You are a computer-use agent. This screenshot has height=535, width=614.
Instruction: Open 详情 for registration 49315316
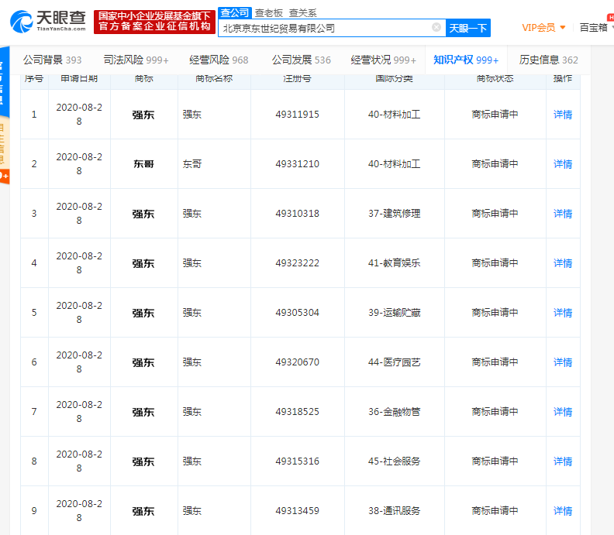(x=563, y=461)
